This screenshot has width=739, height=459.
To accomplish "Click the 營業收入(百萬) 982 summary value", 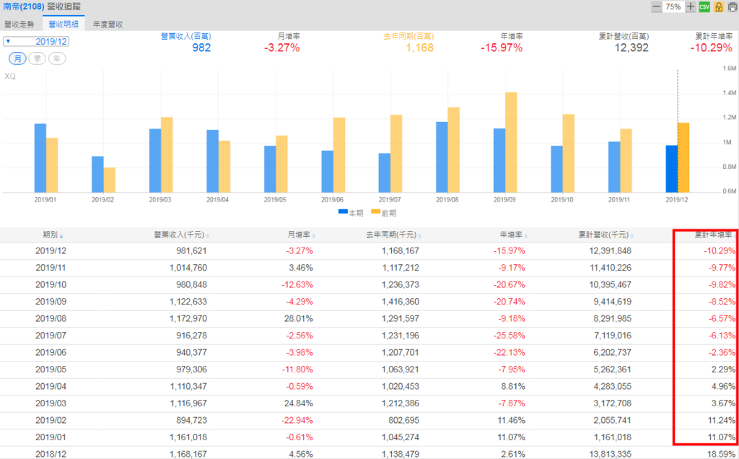I will 201,48.
